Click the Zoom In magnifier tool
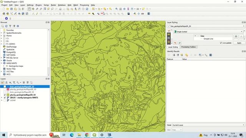Viewport: 246px width, 138px height. 37,9
